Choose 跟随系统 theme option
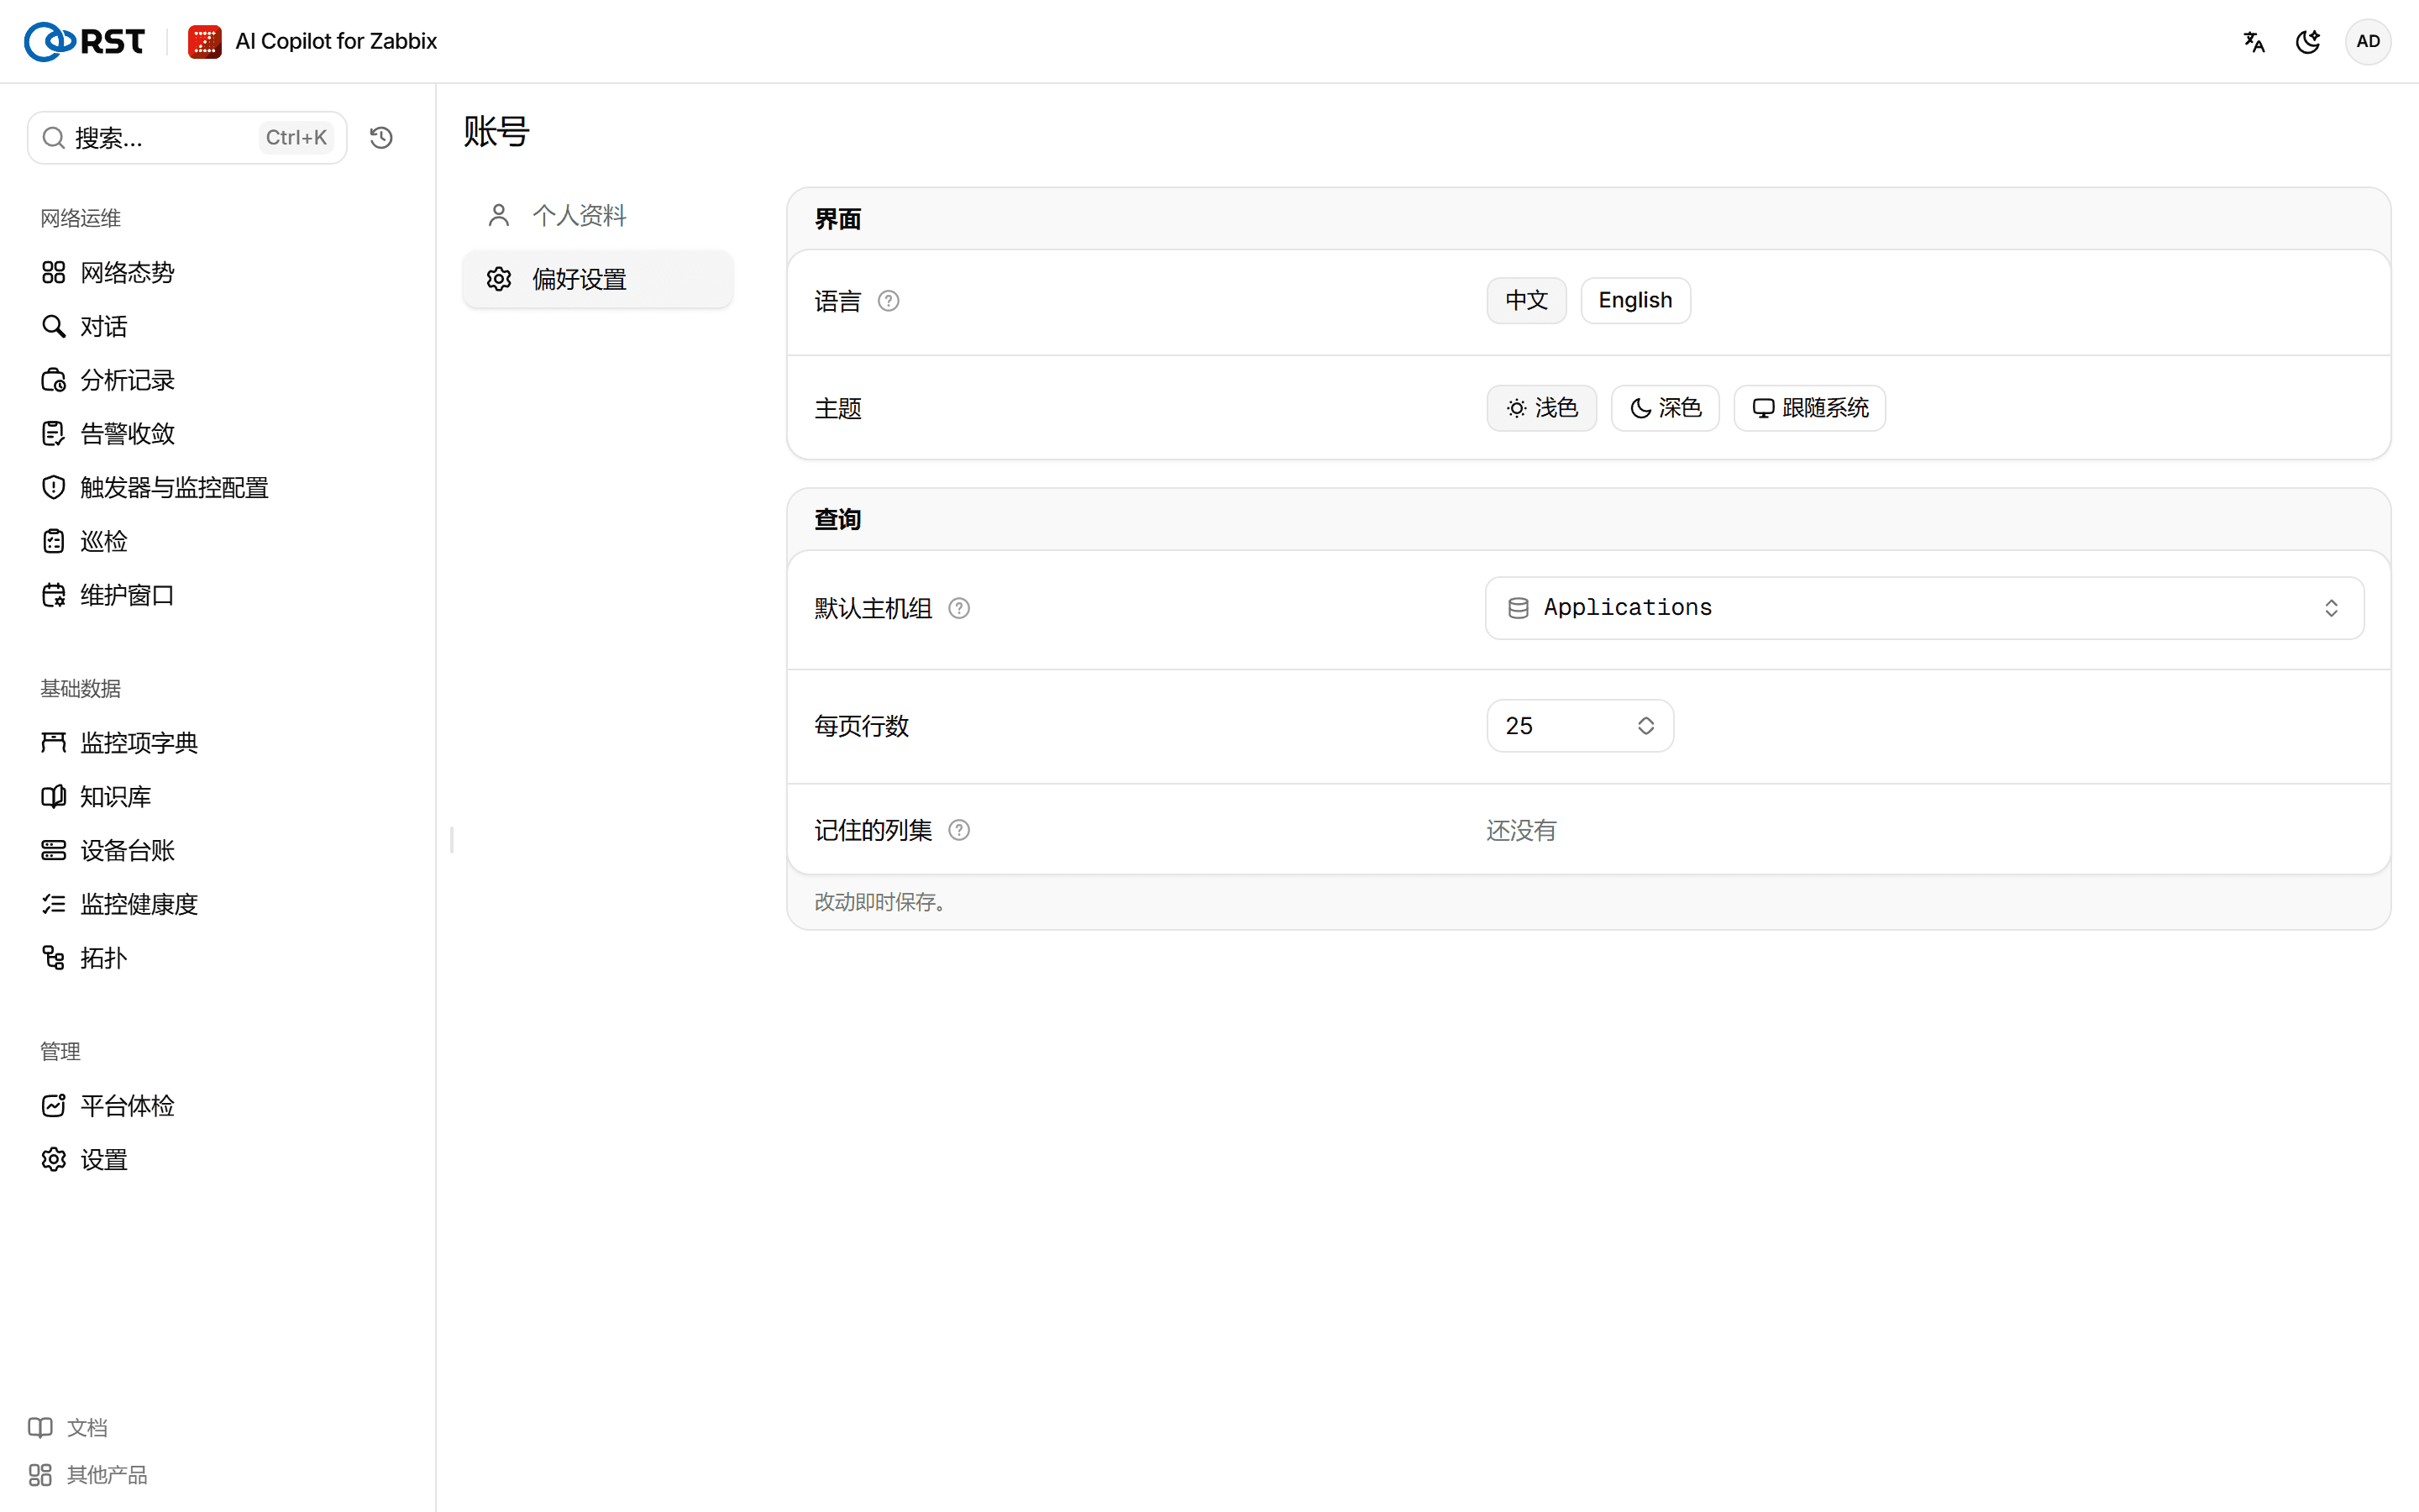This screenshot has width=2419, height=1512. point(1809,408)
